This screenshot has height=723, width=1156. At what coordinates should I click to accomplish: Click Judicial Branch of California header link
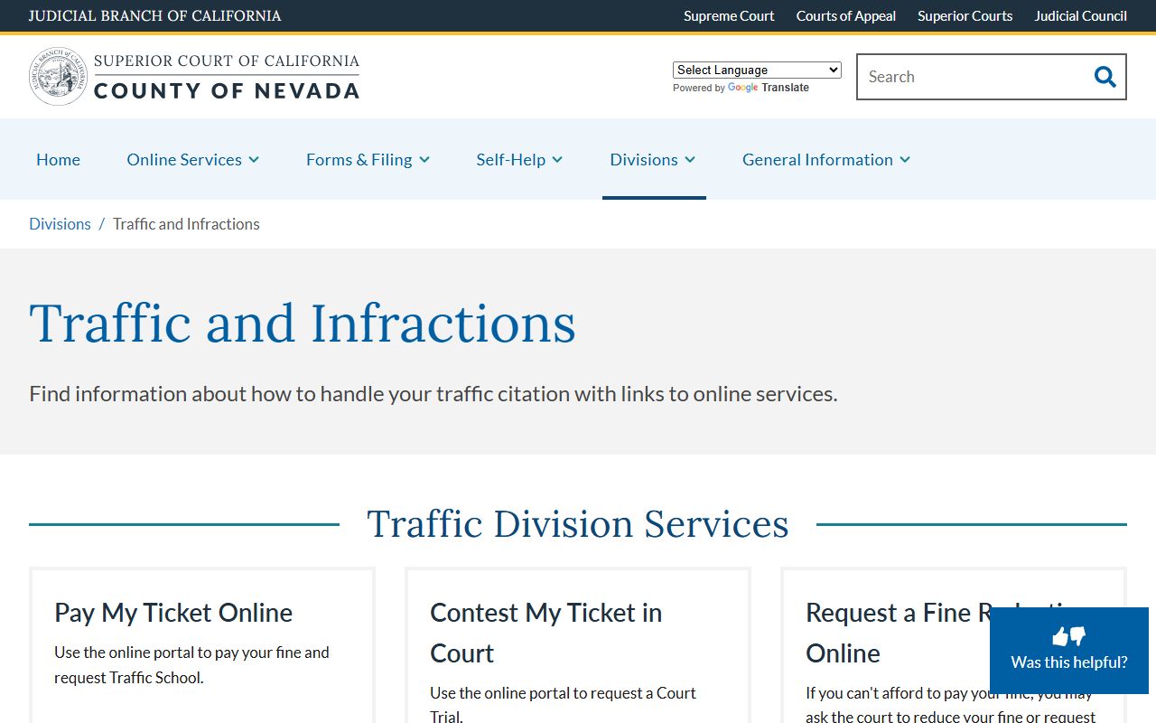[x=154, y=15]
